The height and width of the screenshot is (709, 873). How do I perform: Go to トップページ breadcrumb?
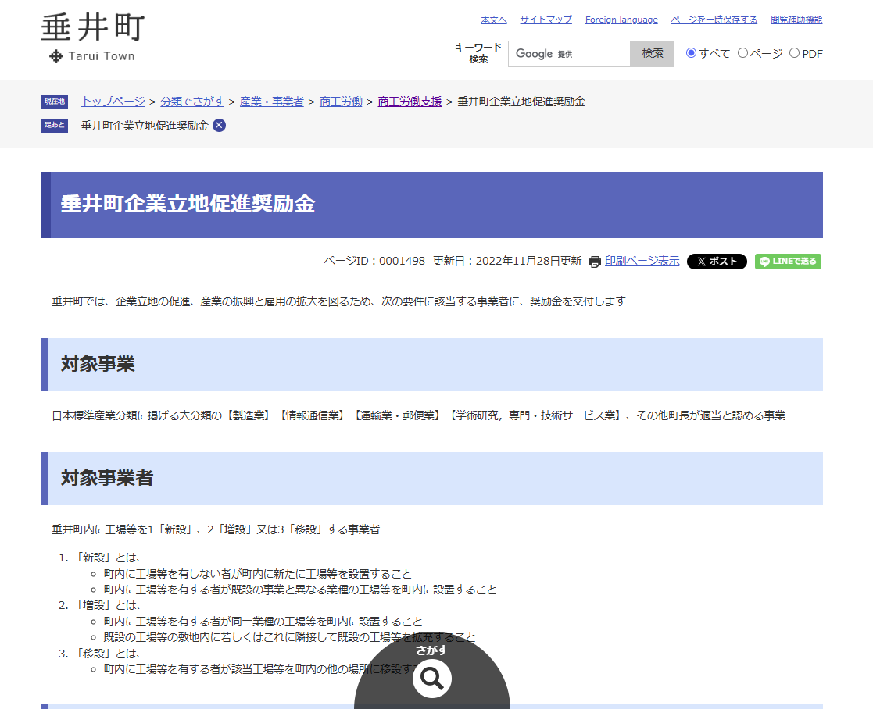[x=113, y=102]
